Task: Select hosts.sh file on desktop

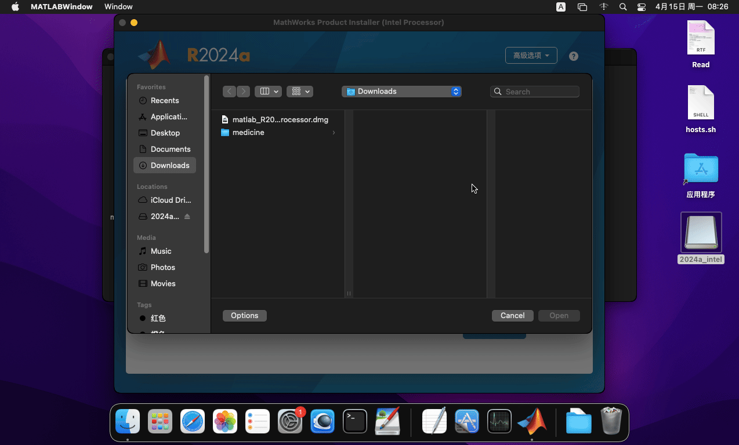Action: click(701, 110)
